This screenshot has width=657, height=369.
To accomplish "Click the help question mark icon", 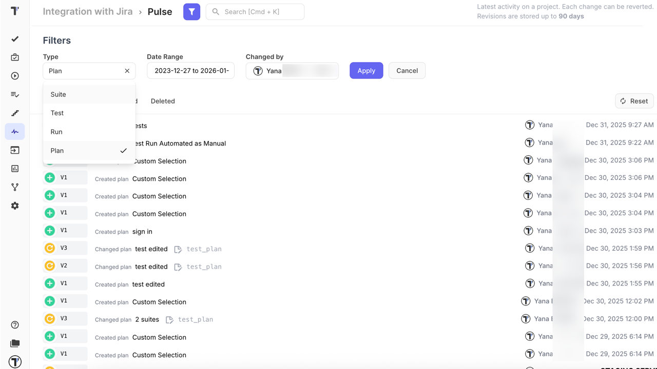I will coord(15,325).
